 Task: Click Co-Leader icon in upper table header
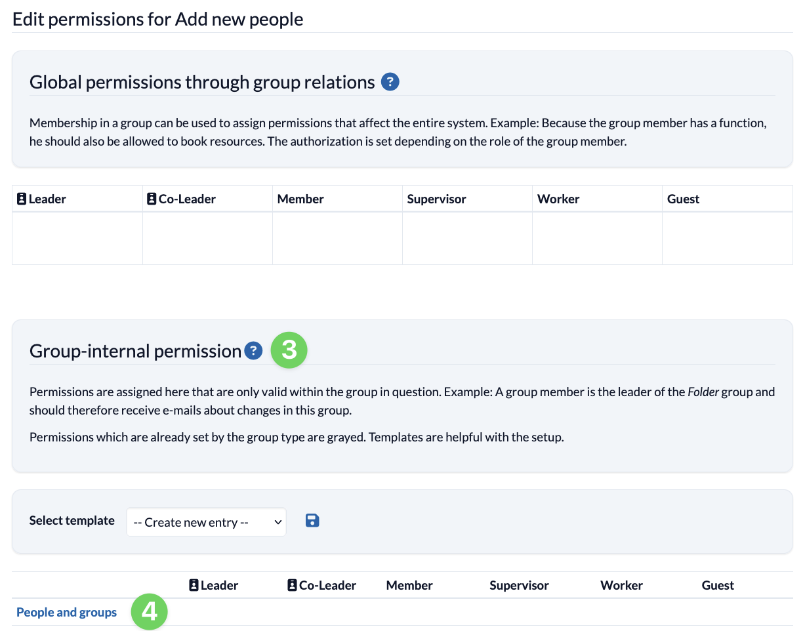click(x=152, y=199)
